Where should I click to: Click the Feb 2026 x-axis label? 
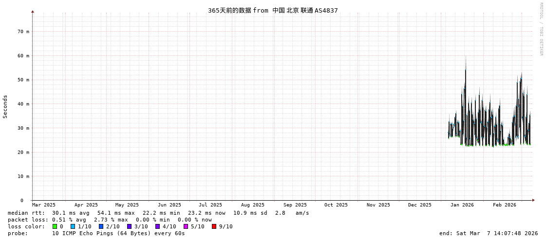[x=504, y=205]
